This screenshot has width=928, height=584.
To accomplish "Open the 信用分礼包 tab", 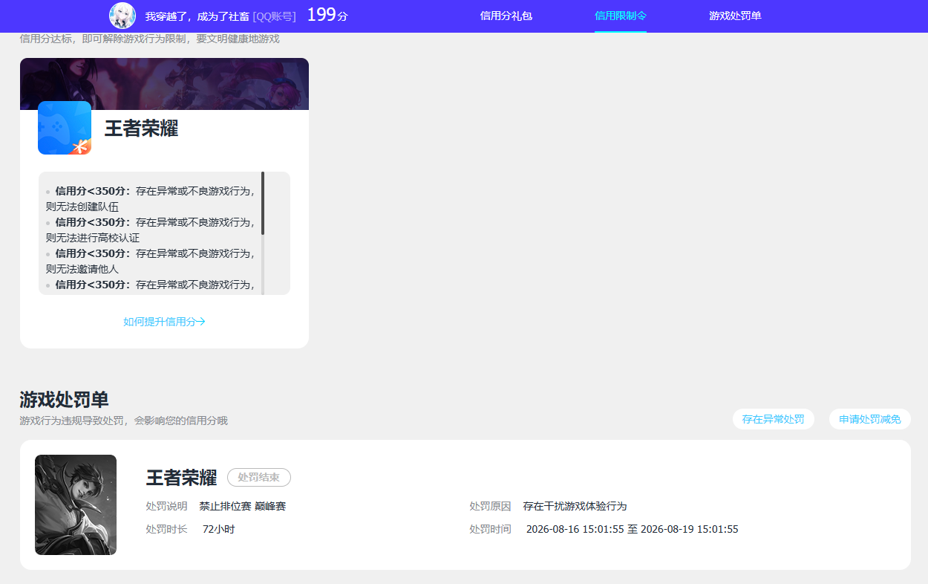I will [x=506, y=16].
